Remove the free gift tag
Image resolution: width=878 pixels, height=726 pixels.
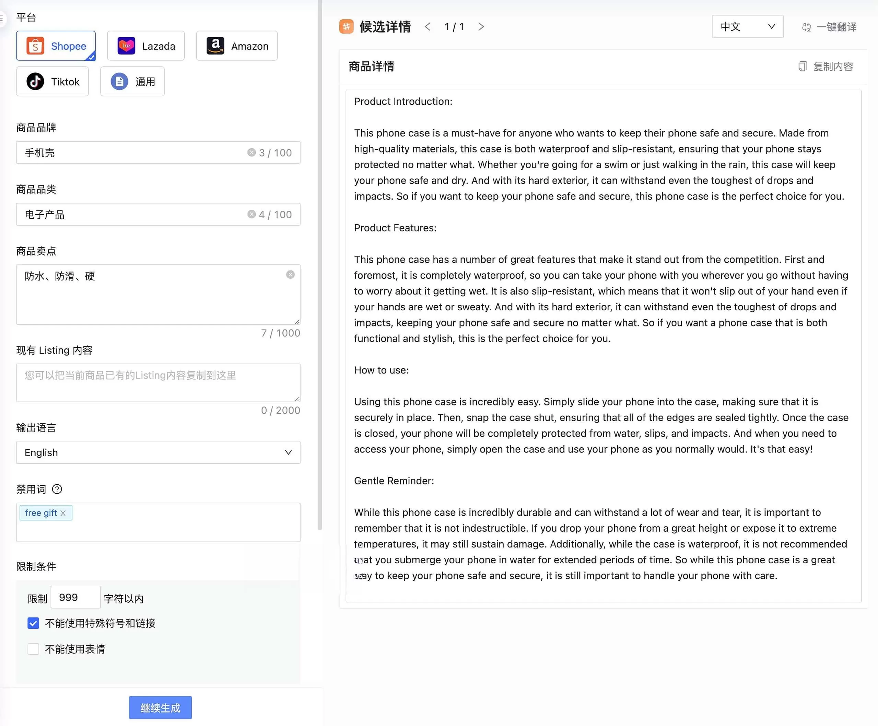tap(63, 513)
